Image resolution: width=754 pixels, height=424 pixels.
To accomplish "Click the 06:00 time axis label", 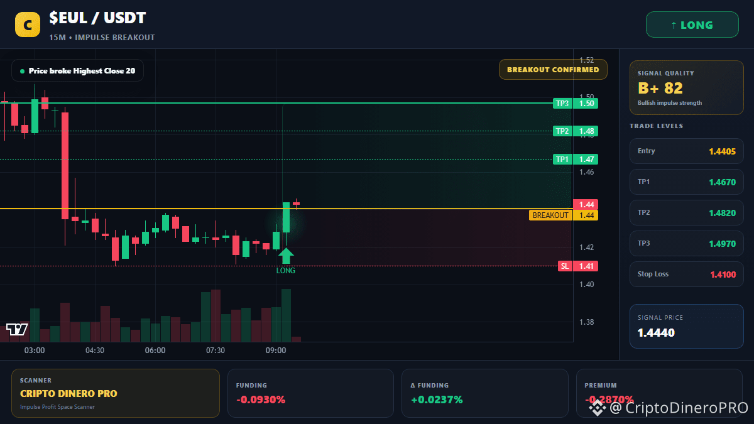I will (155, 351).
